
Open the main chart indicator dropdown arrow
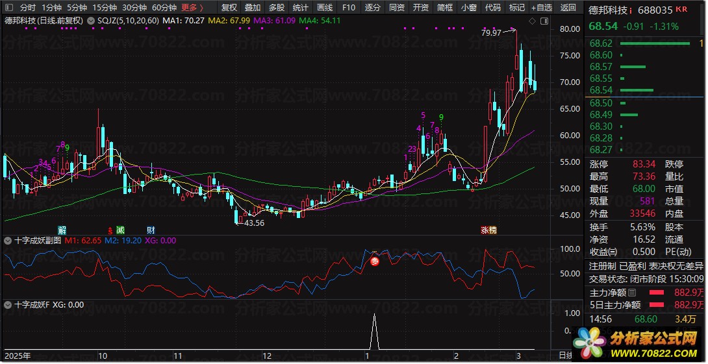pyautogui.click(x=90, y=21)
